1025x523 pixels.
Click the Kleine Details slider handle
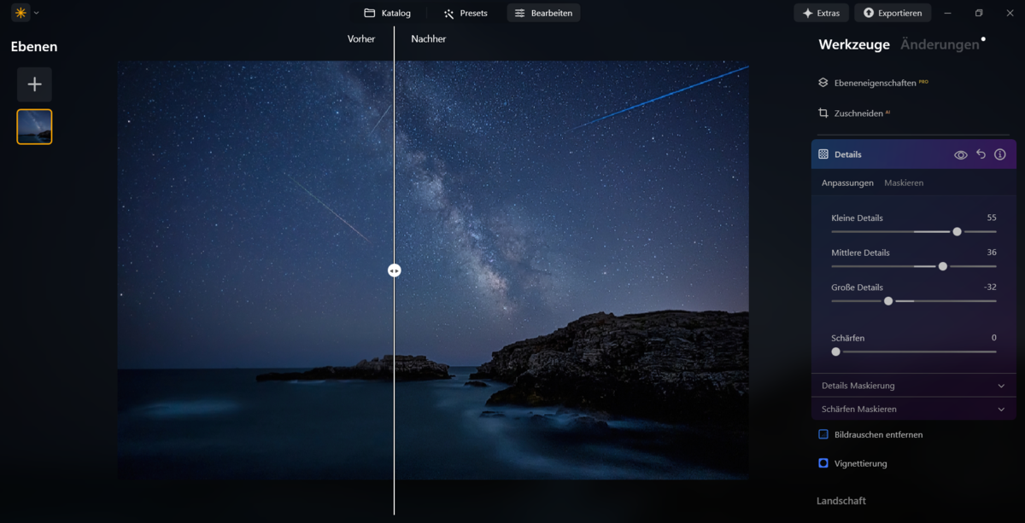point(958,231)
